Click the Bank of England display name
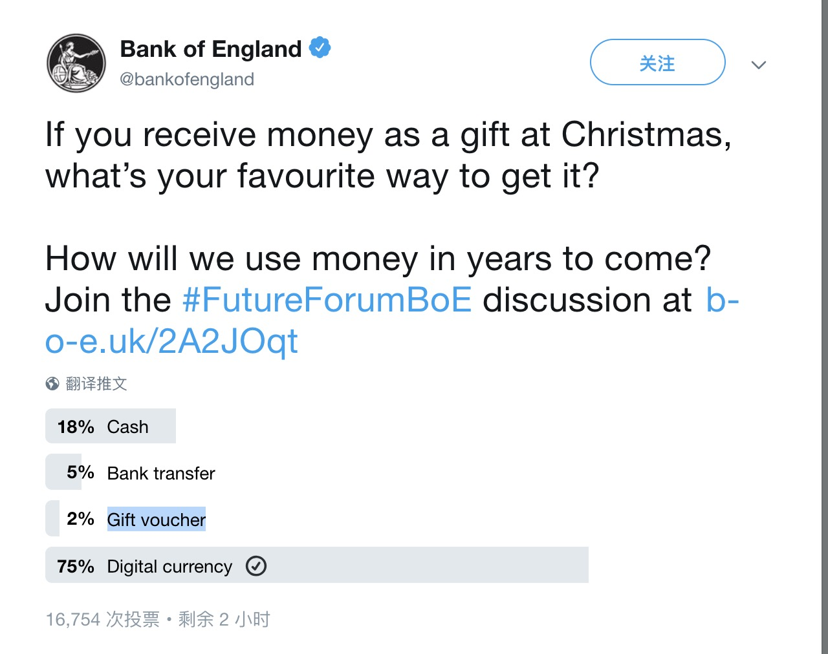828x654 pixels. [x=211, y=48]
